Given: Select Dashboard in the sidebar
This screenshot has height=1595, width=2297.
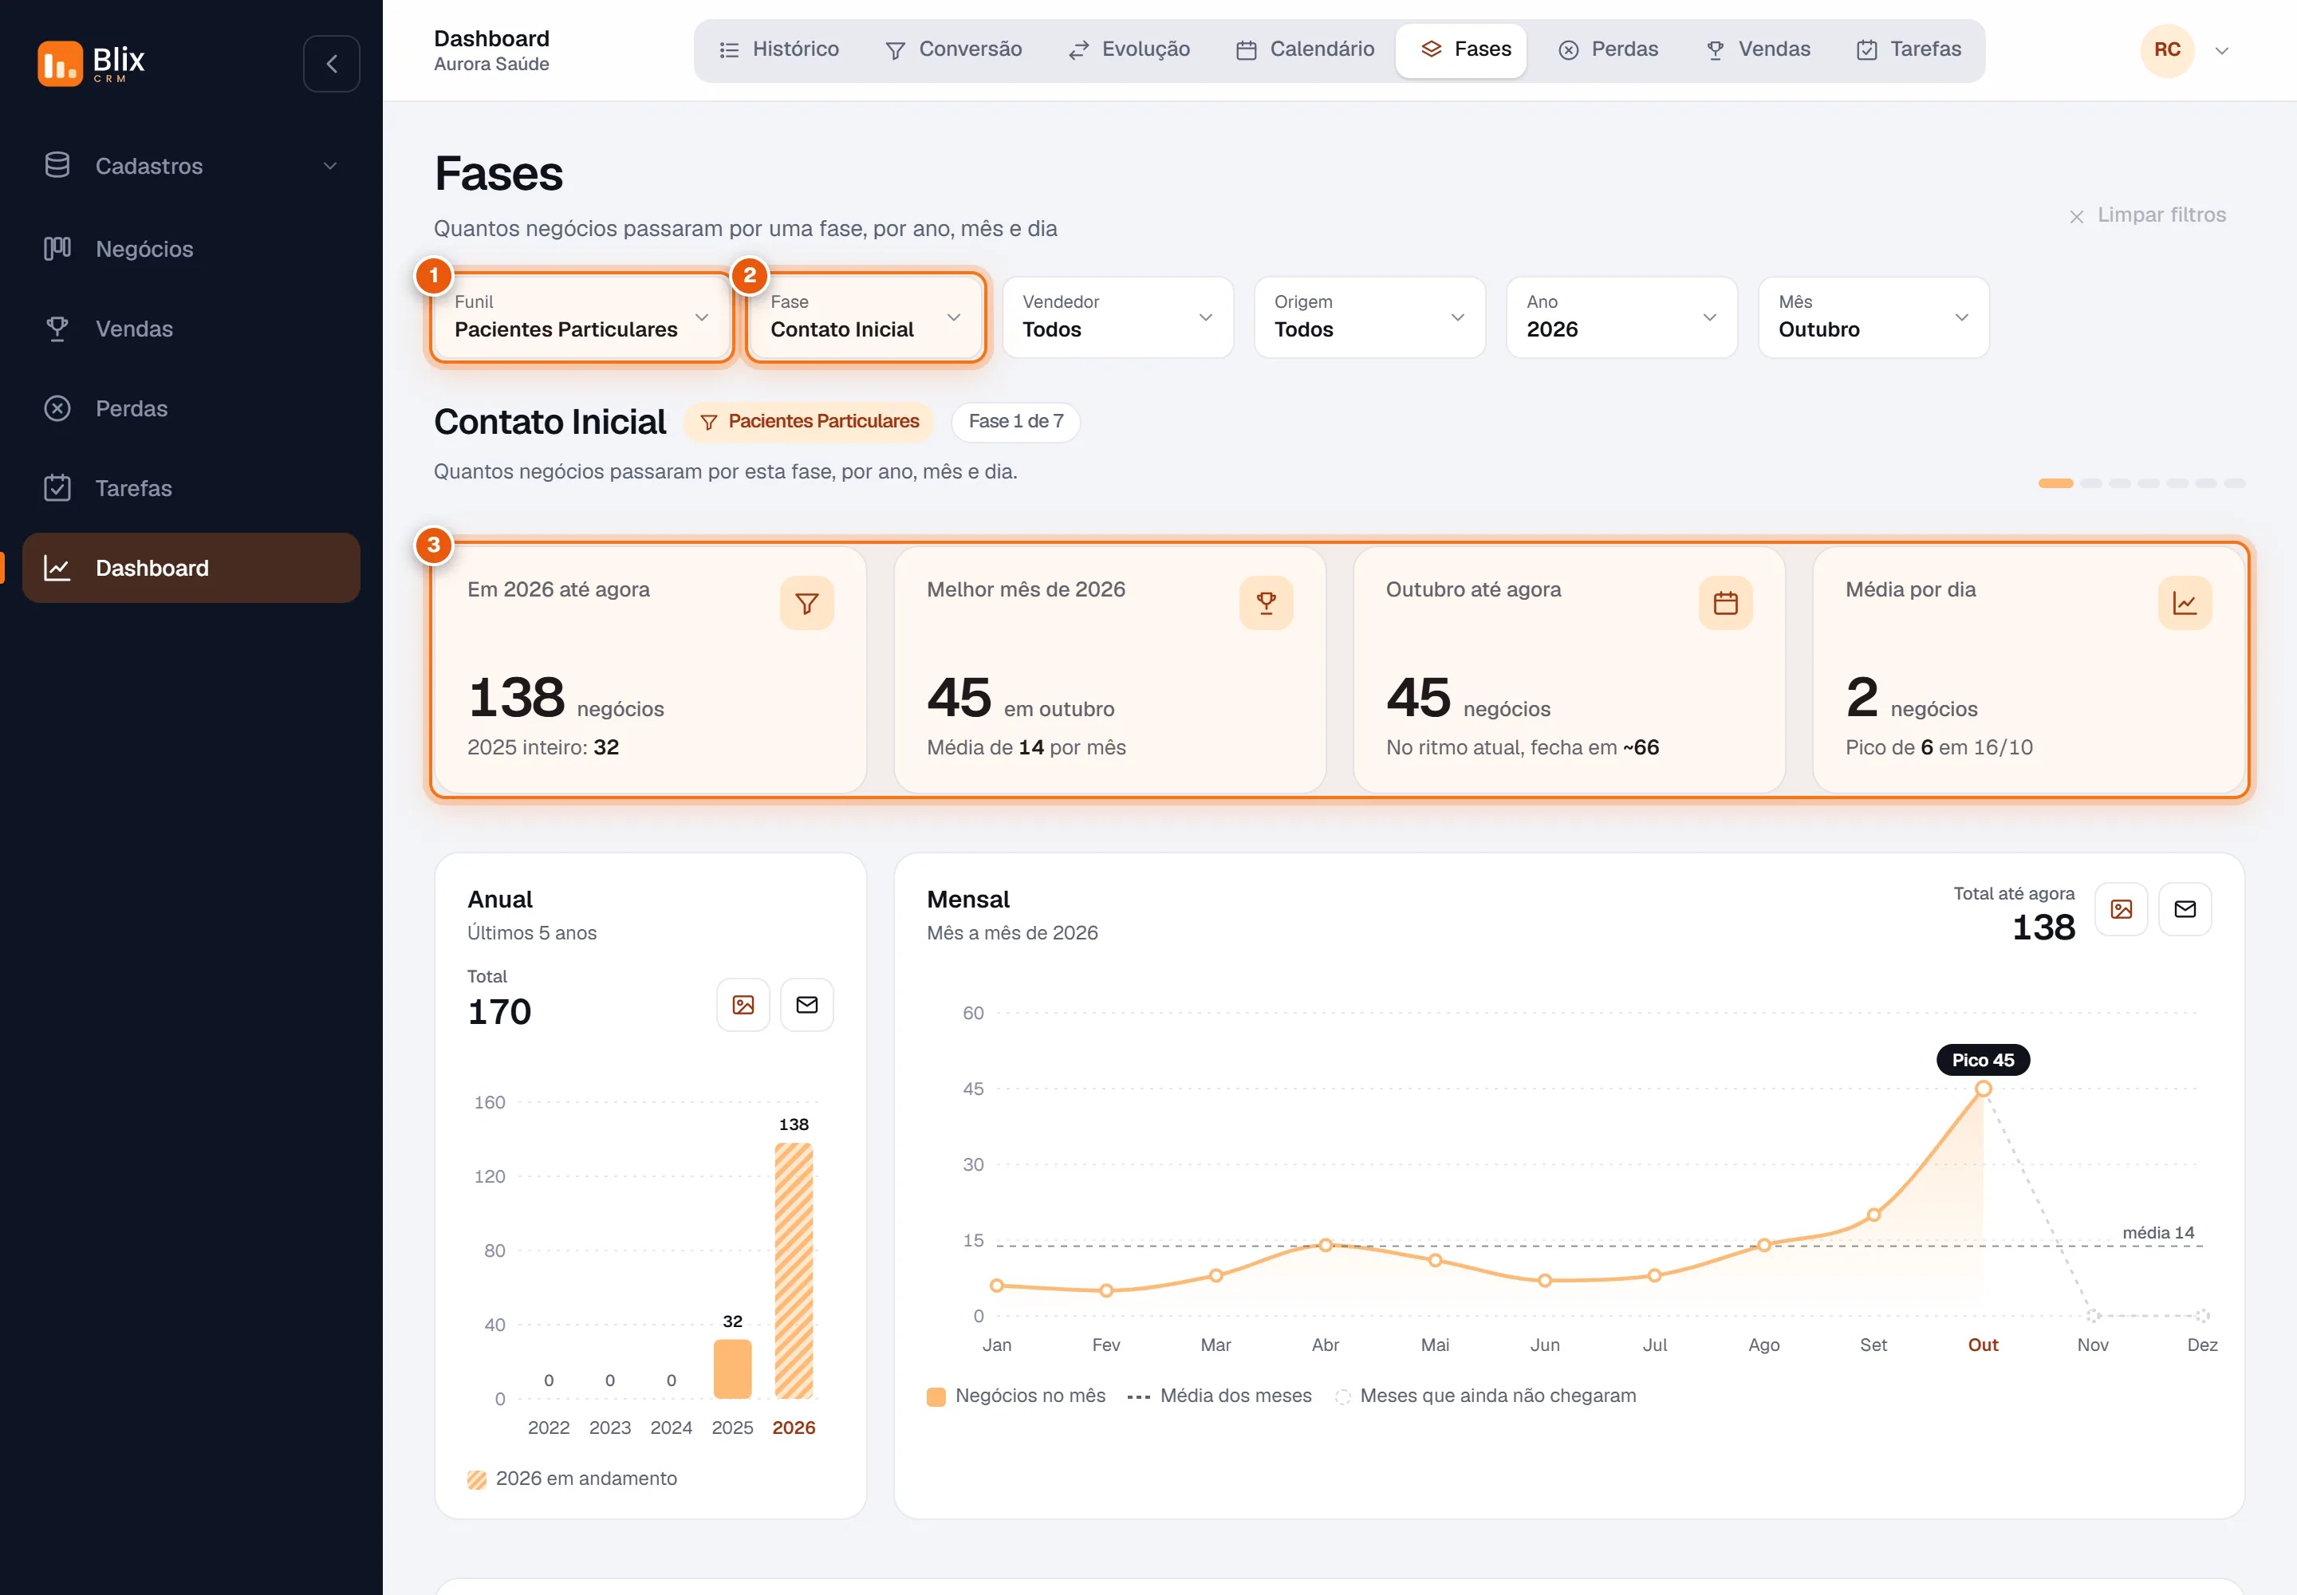Looking at the screenshot, I should [x=191, y=568].
